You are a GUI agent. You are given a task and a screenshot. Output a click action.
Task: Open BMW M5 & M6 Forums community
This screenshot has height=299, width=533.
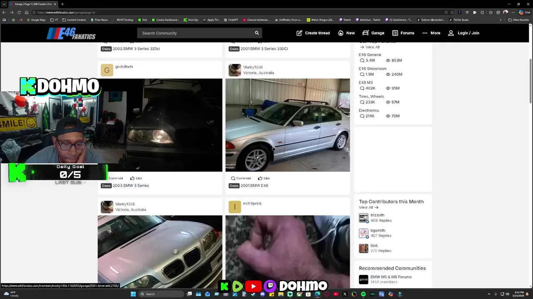coord(391,277)
